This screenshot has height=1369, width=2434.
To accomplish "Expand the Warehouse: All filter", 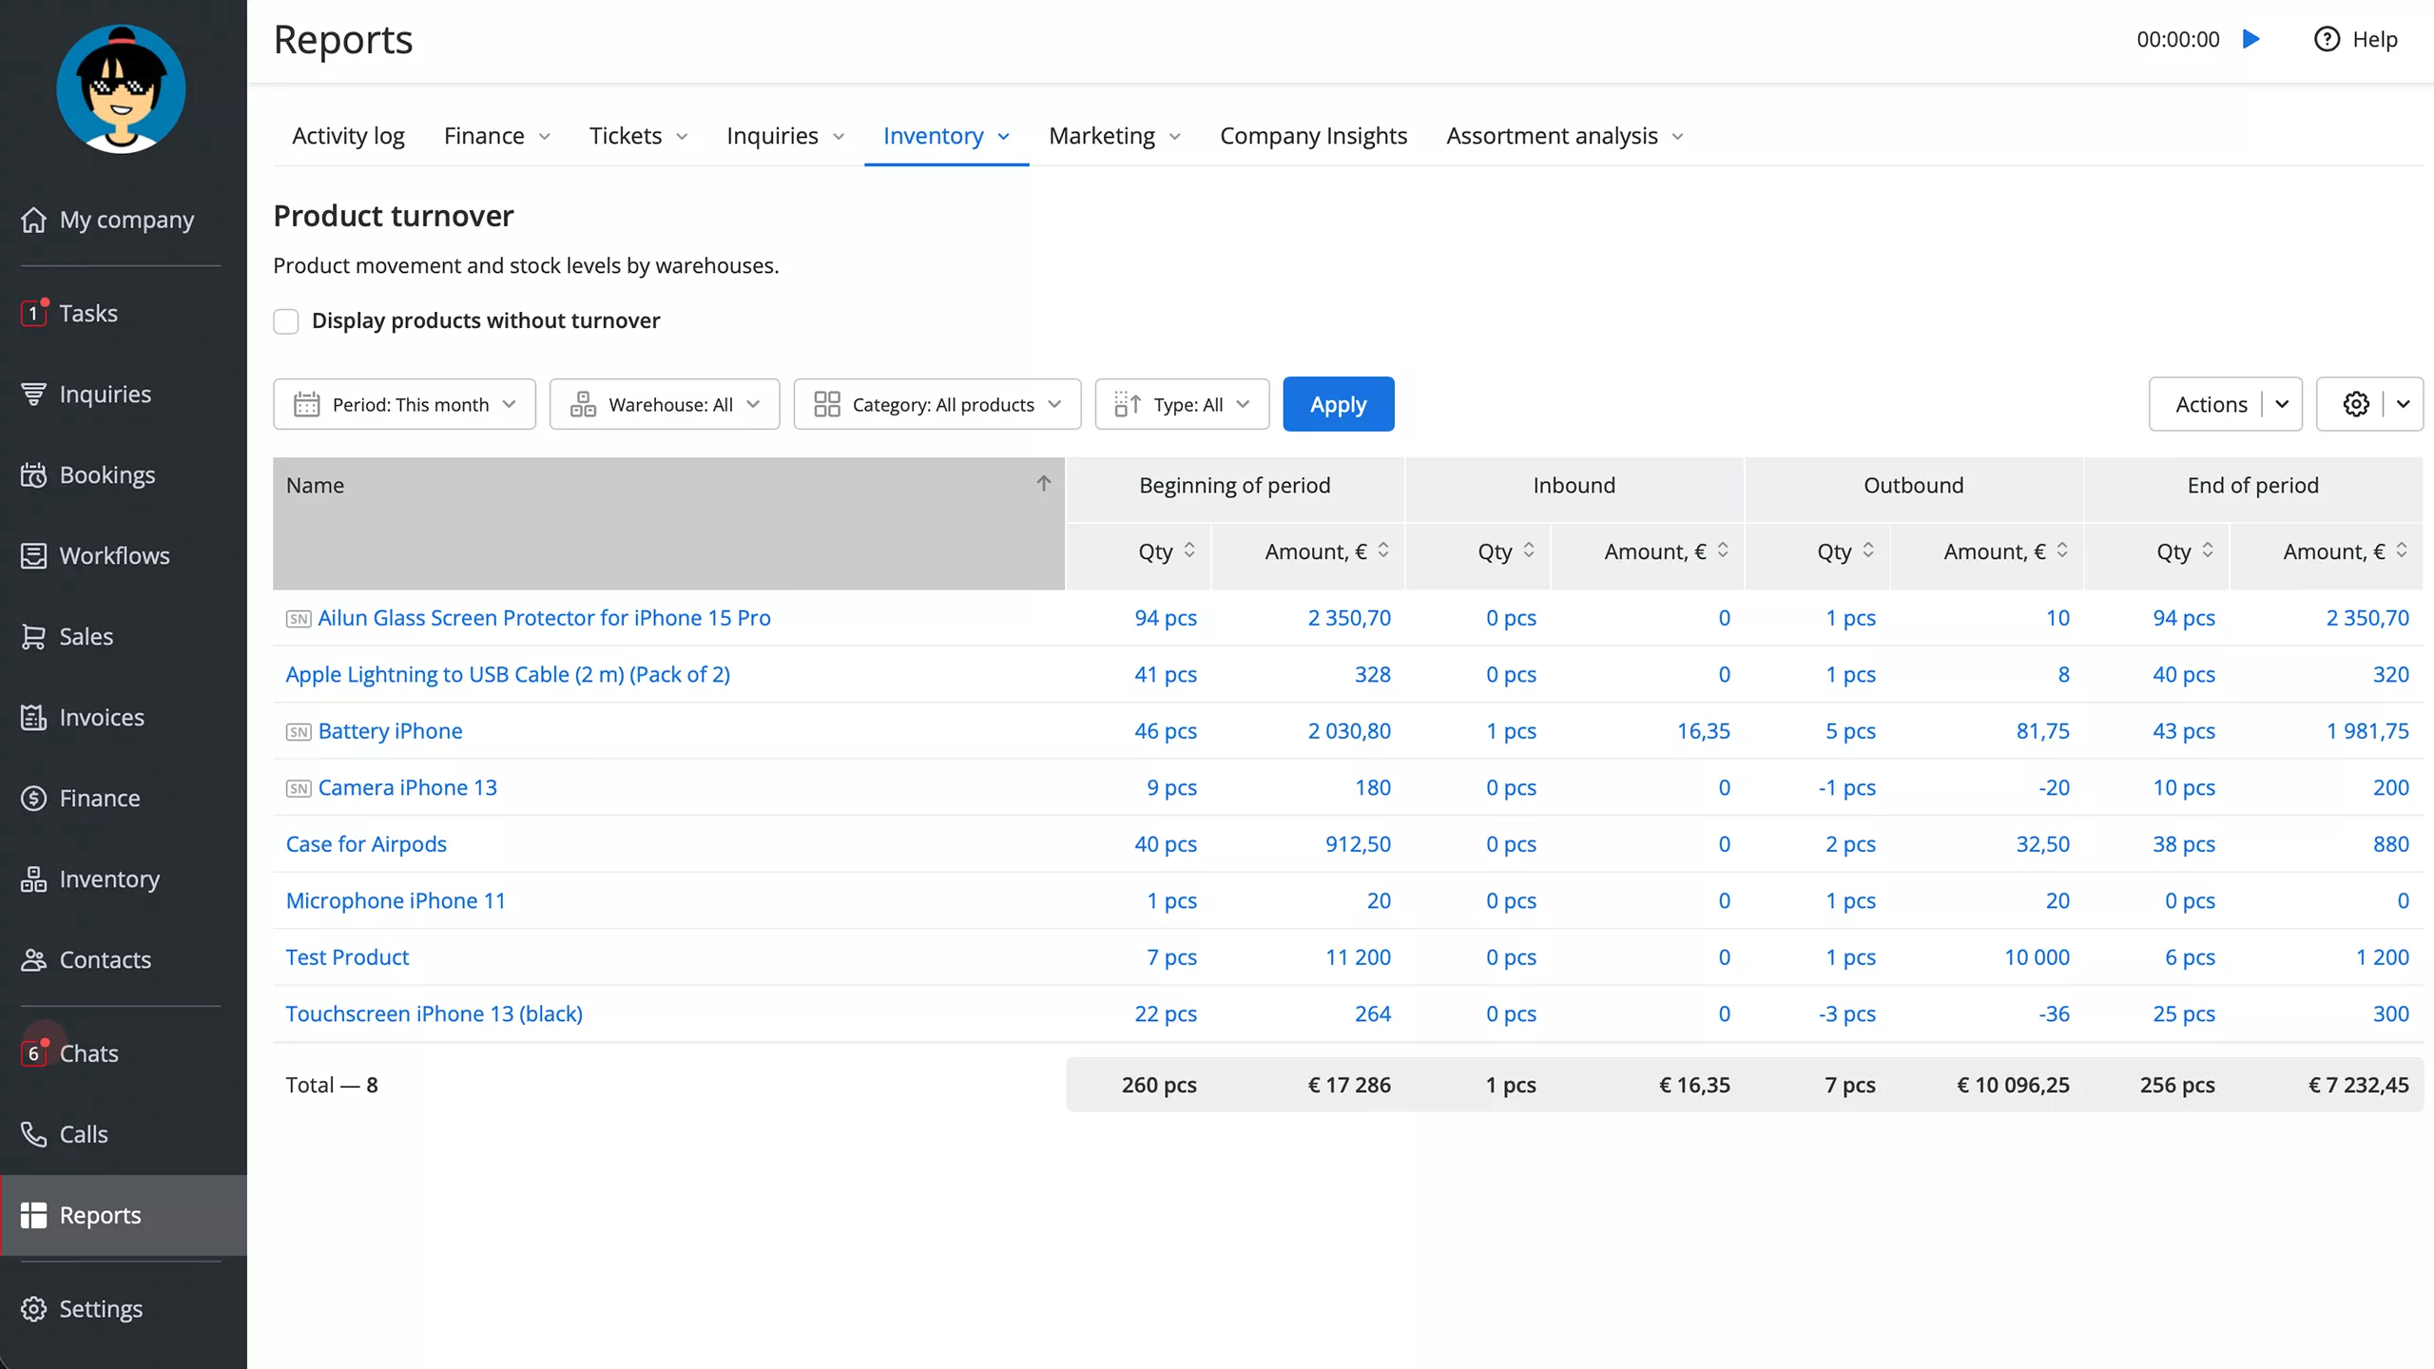I will 665,404.
